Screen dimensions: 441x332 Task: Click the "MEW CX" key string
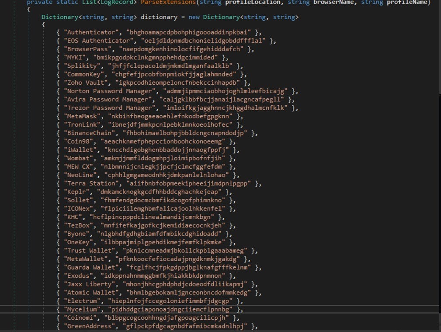(78, 167)
